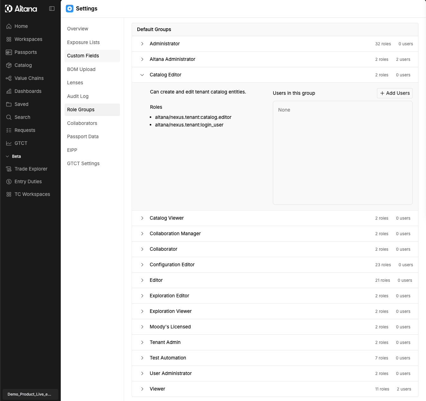Open the Demo_Product_Live tenant switcher

30,394
